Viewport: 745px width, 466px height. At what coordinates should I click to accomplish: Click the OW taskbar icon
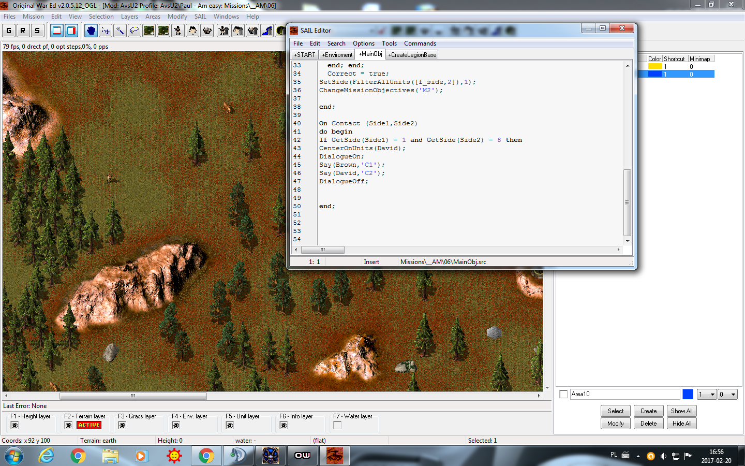(303, 456)
